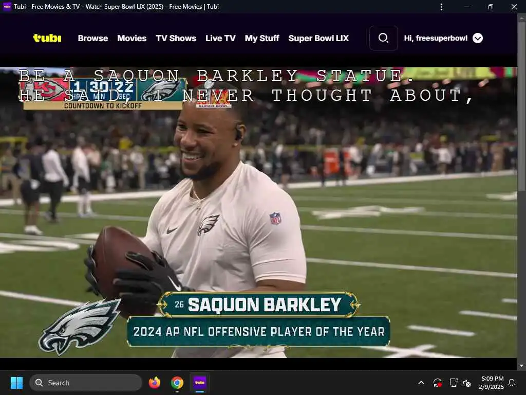526x395 pixels.
Task: Open the notifications bell icon
Action: coord(512,383)
